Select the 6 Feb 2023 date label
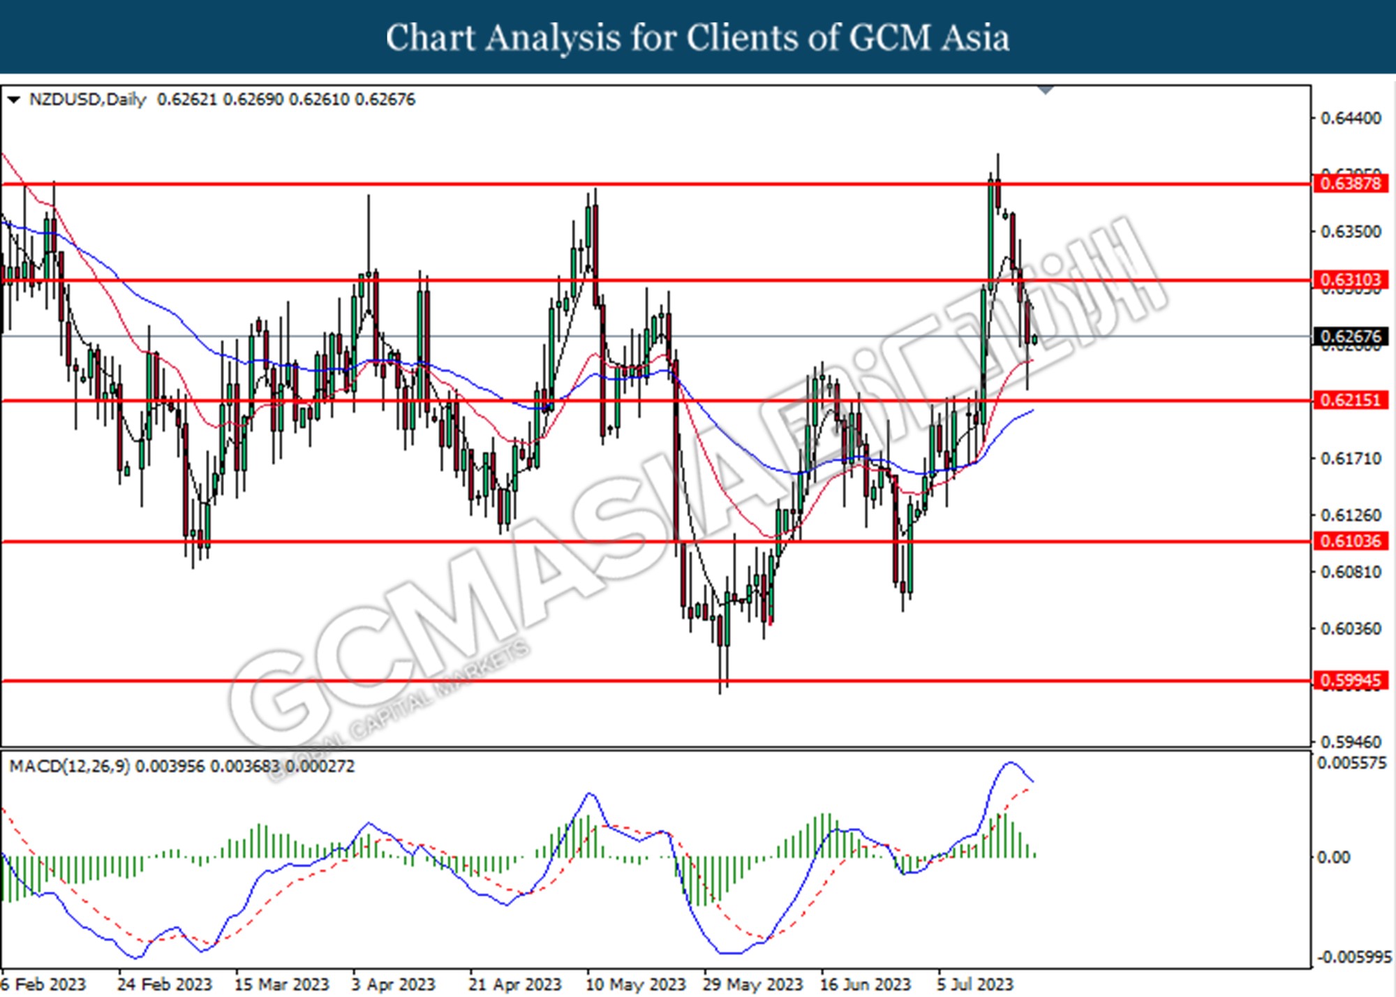This screenshot has height=997, width=1396. coord(43,984)
